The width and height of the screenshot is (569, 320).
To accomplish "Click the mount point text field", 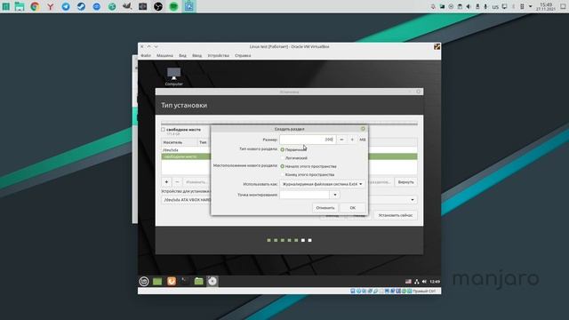I will click(305, 195).
